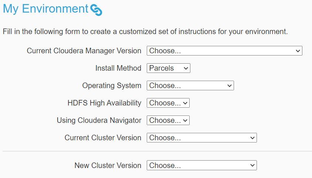Click the horizontal divider above New Cluster Version
The image size is (312, 178).
click(156, 151)
